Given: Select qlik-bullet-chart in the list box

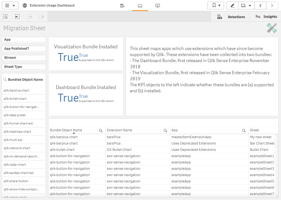Looking at the screenshot, I should click(x=24, y=99).
